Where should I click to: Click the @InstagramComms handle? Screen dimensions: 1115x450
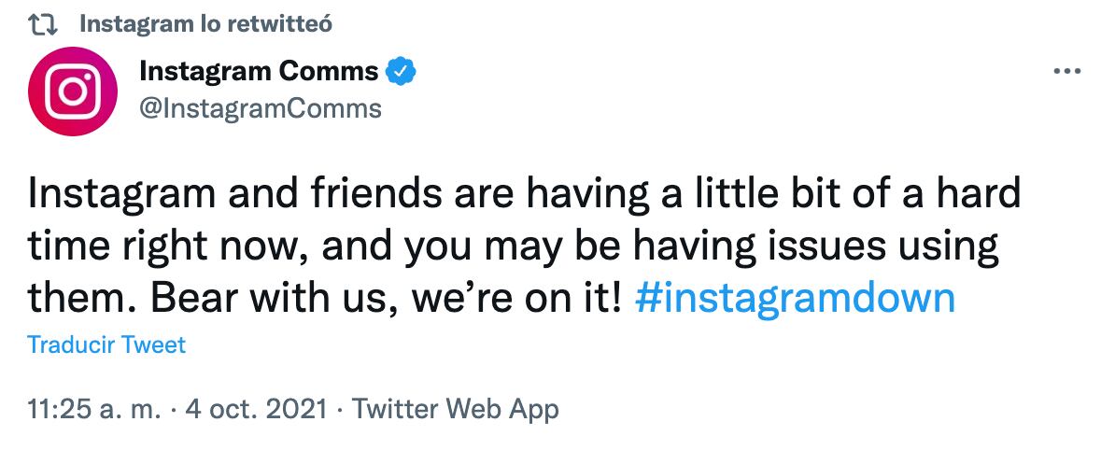pos(260,108)
